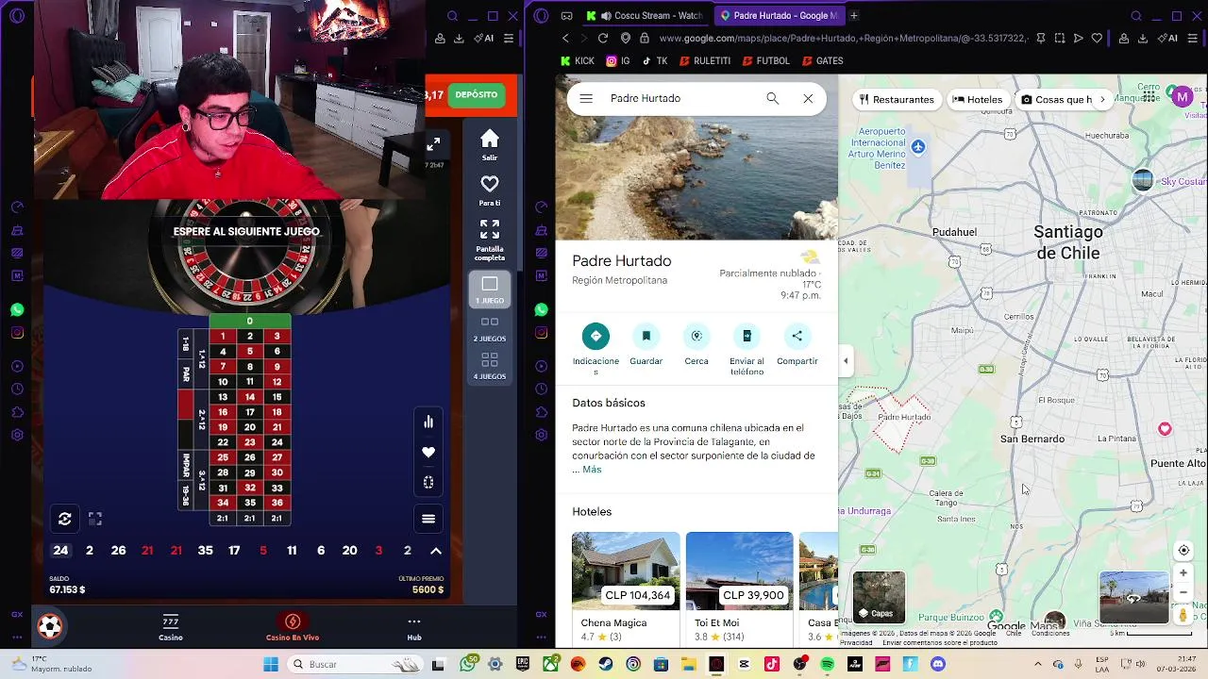Open the downloads icon in Maps browser toolbar
This screenshot has width=1208, height=679.
(1143, 38)
